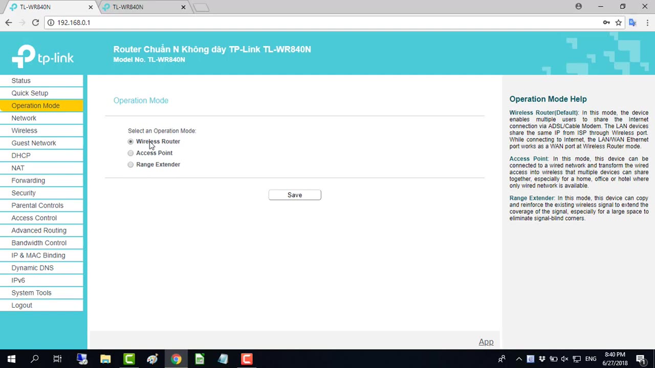Open Task View on the taskbar

point(57,359)
